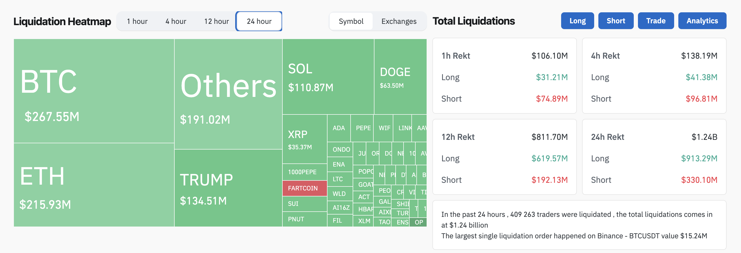
Task: Open the XRP heatmap tile
Action: [x=305, y=139]
